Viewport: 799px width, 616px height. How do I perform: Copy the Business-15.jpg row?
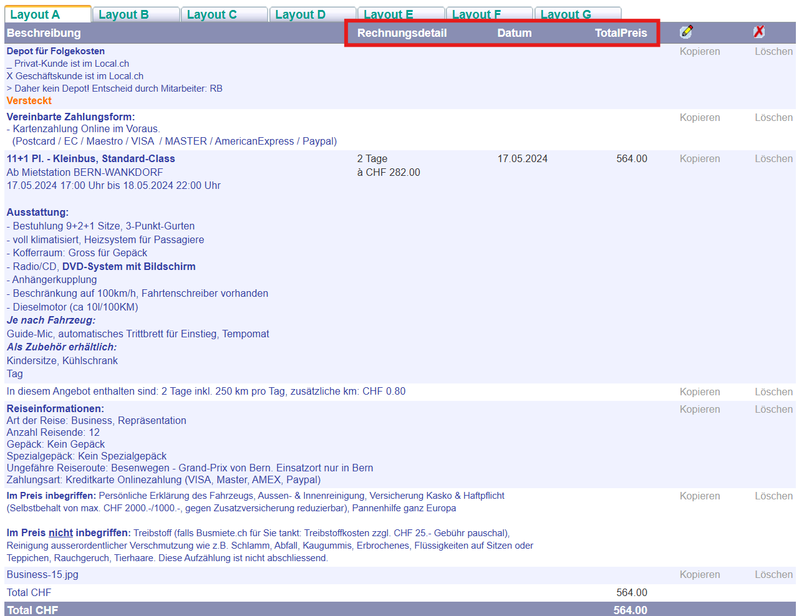700,575
